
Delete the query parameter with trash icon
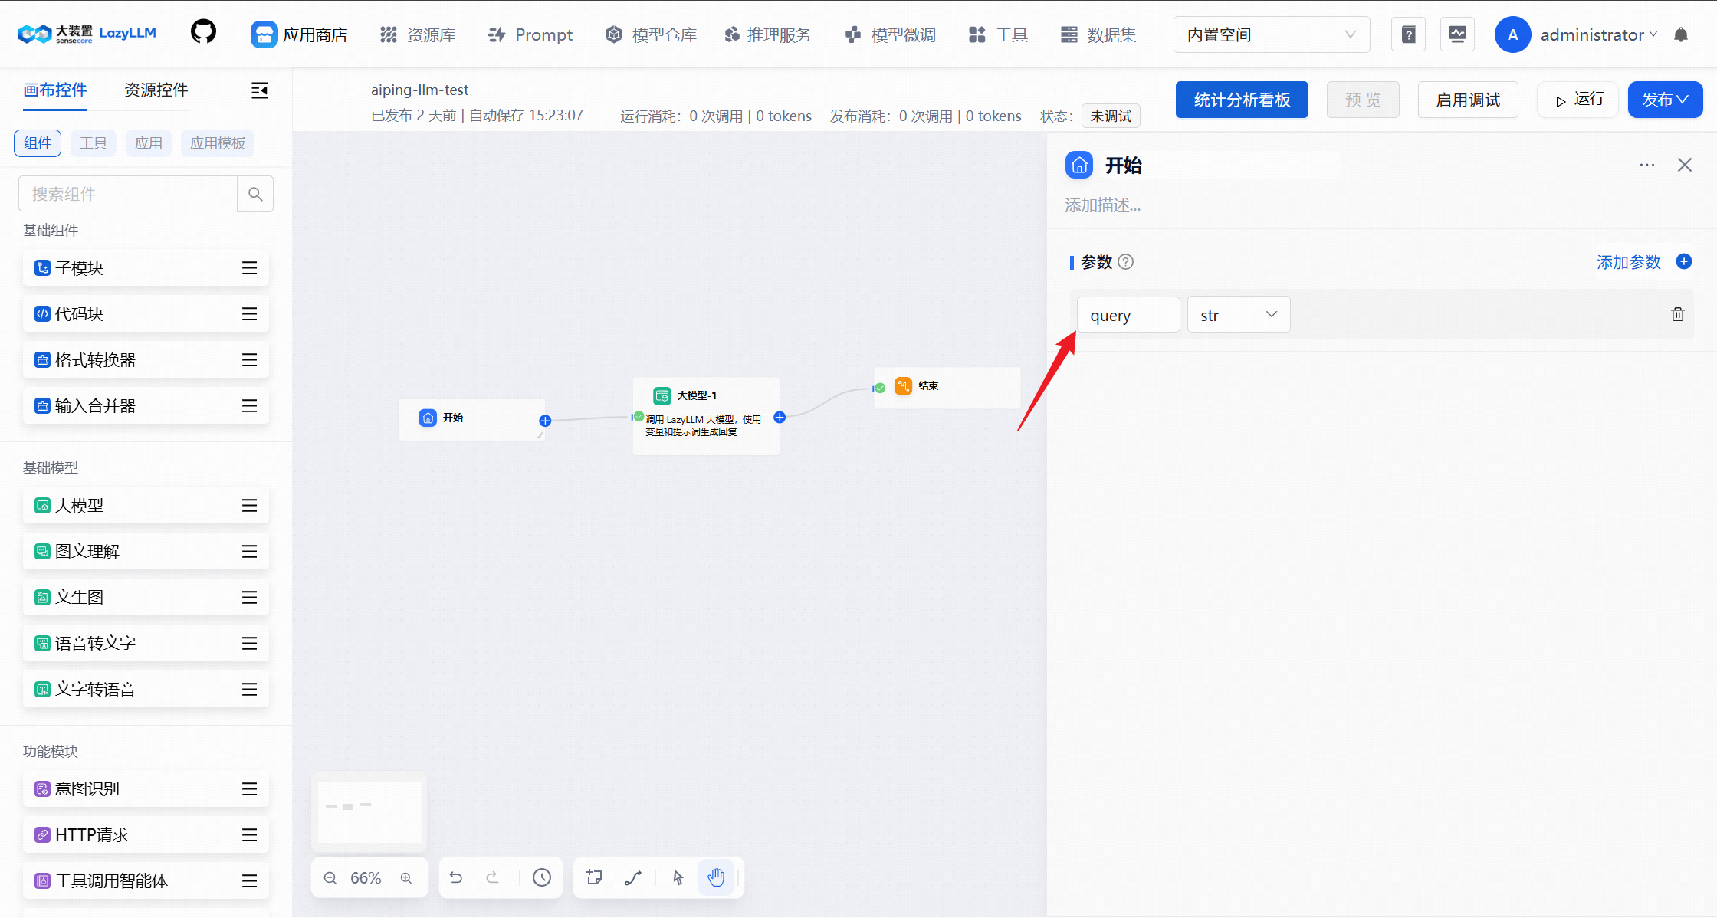(x=1678, y=314)
